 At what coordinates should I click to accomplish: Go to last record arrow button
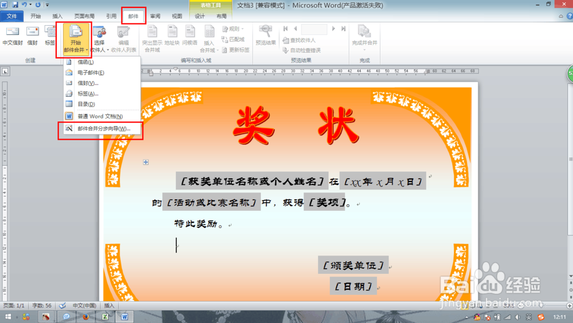(343, 29)
